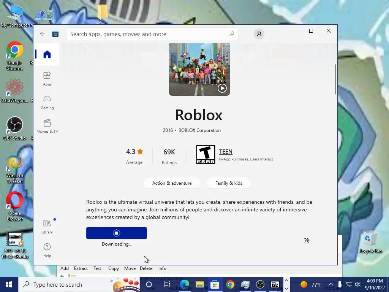
Task: Select the OBS Studio desktop shortcut
Action: point(15,129)
